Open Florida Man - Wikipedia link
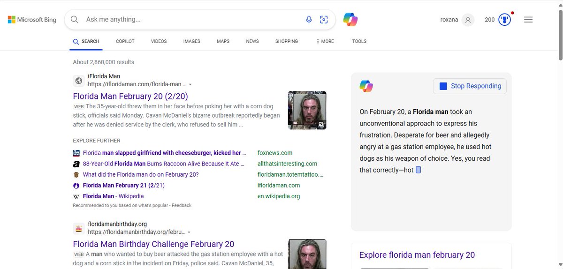This screenshot has height=269, width=563. point(113,196)
